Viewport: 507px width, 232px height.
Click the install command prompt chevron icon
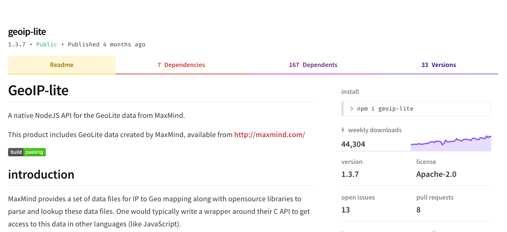tap(352, 109)
